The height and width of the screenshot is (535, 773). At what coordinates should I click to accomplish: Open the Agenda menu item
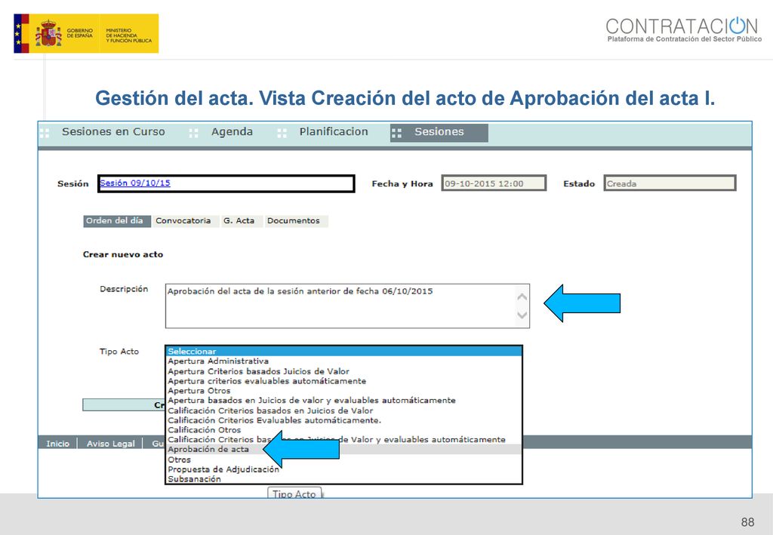[233, 132]
